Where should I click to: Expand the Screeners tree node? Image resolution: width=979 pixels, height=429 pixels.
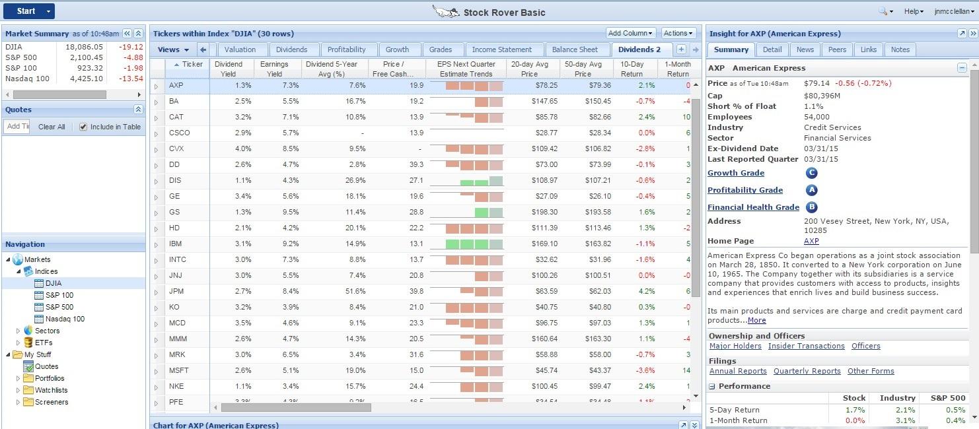[18, 402]
